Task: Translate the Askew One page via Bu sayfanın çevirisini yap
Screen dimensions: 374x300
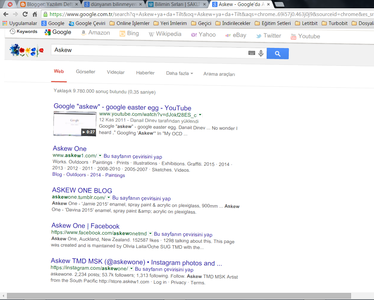Action: [x=133, y=157]
